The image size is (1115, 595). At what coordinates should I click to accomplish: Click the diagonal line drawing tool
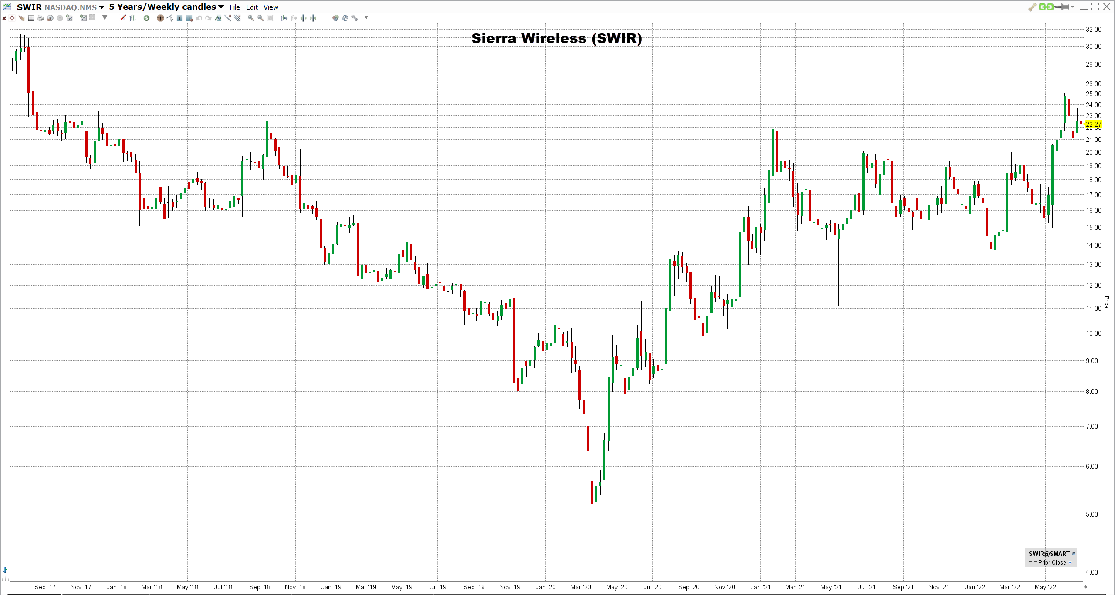[228, 18]
